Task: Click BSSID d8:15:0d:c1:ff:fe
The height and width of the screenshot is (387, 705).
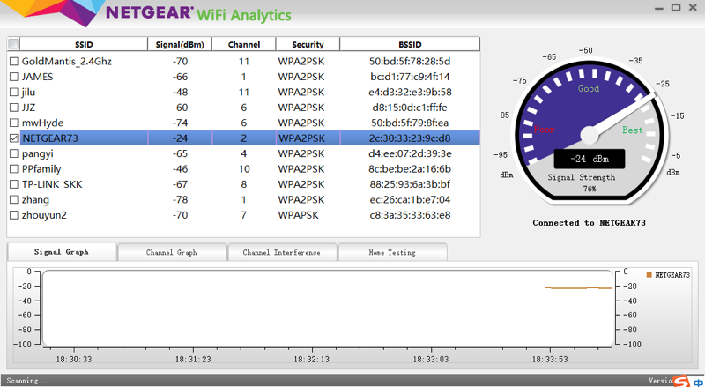Action: coord(410,108)
